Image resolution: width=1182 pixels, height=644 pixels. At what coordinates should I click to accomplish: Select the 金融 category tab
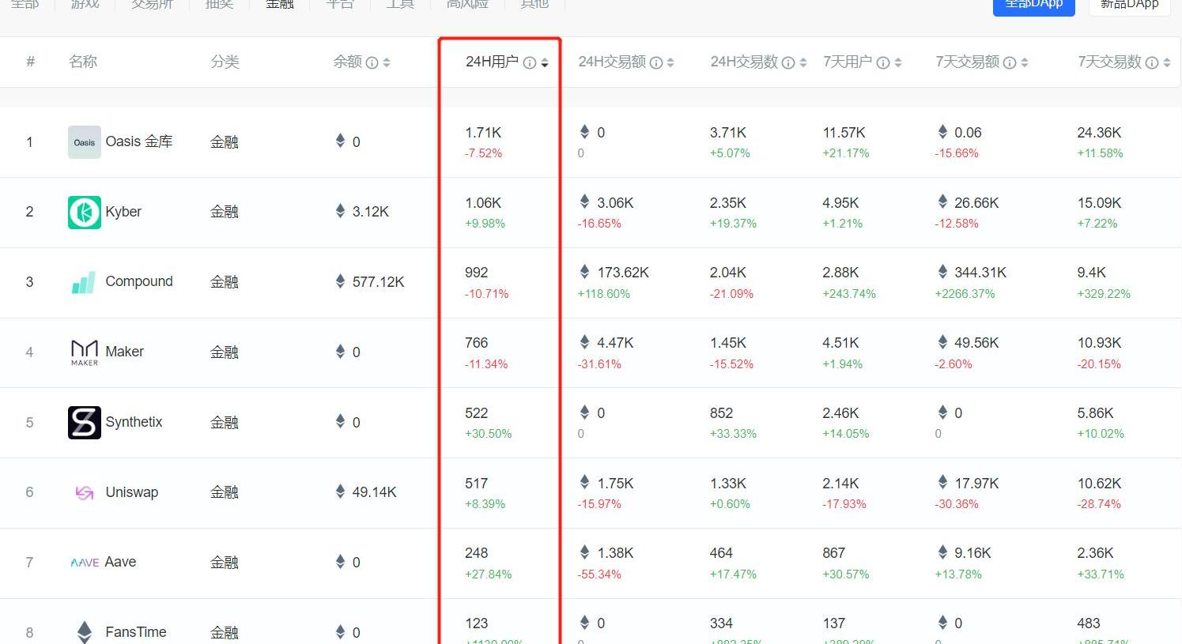pos(280,4)
